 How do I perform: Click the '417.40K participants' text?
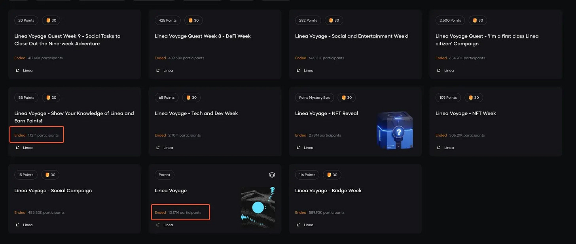click(45, 58)
